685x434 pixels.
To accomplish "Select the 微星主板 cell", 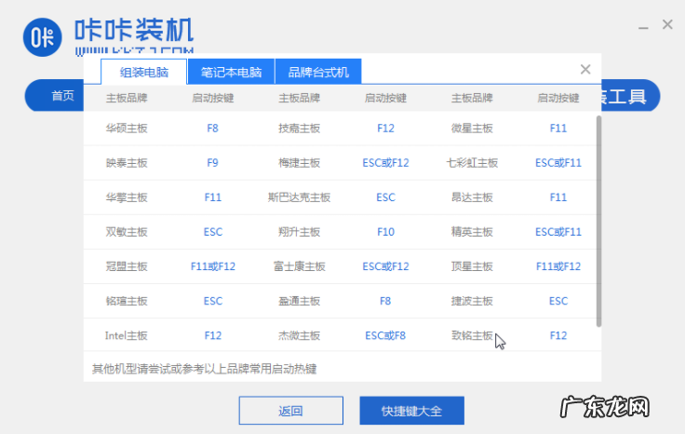I will [x=472, y=129].
